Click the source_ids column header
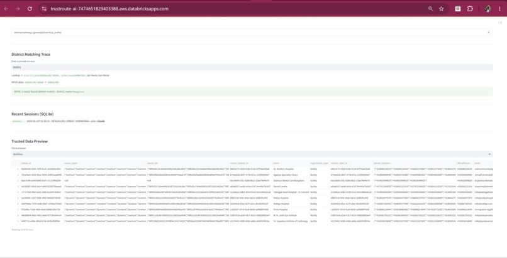 click(x=187, y=163)
